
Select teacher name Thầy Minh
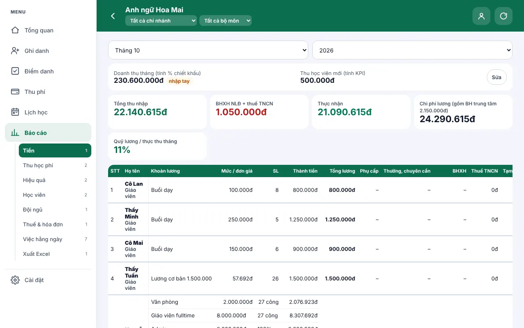tap(131, 213)
